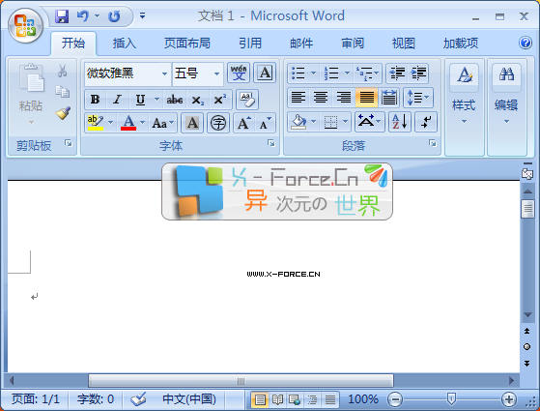The width and height of the screenshot is (540, 411).
Task: Zoom in with the plus button
Action: pos(509,399)
